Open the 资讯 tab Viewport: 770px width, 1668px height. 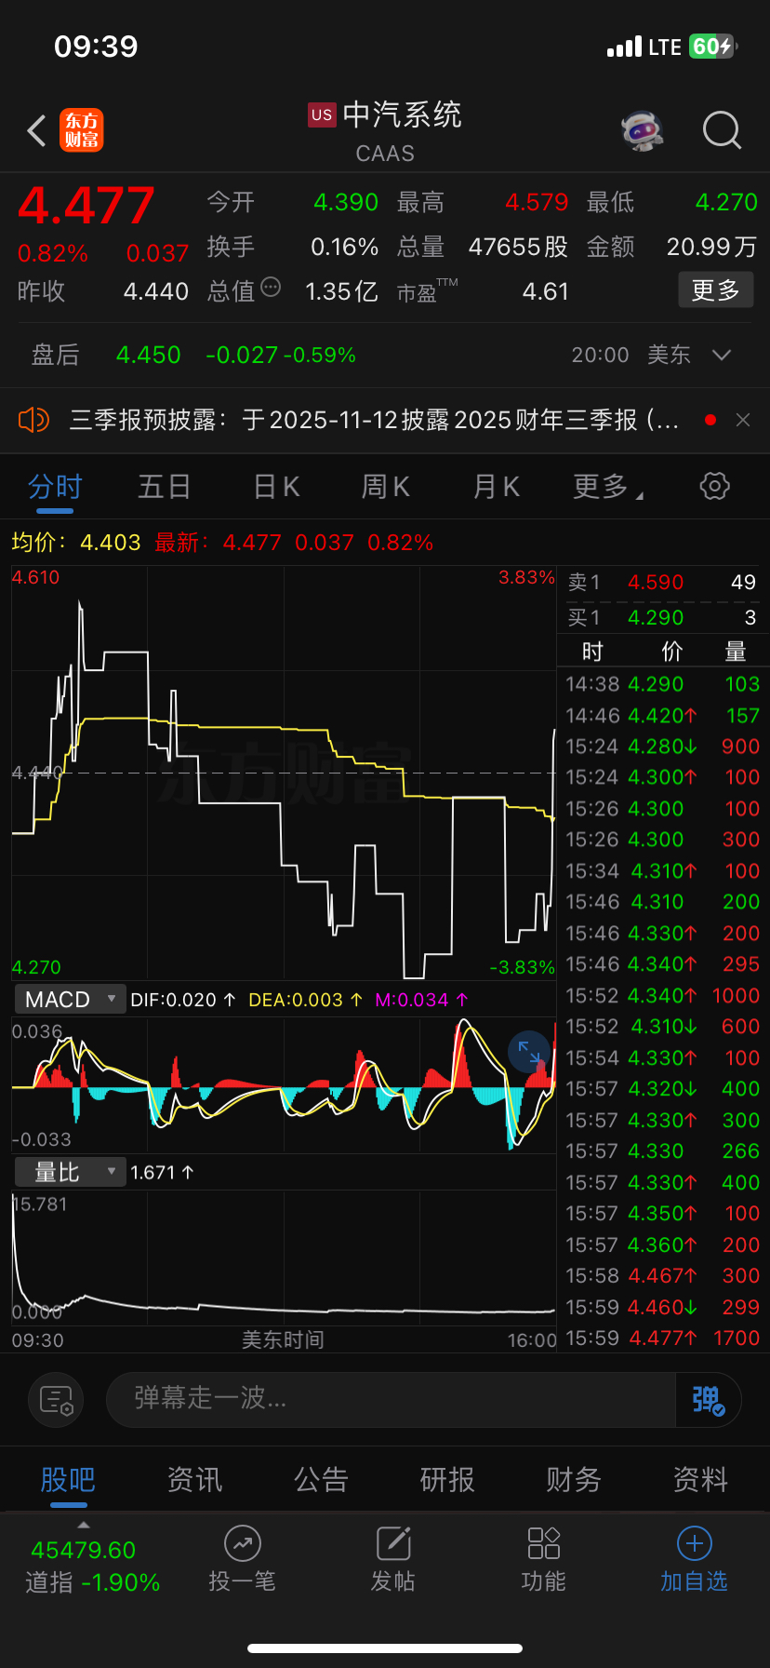click(194, 1479)
